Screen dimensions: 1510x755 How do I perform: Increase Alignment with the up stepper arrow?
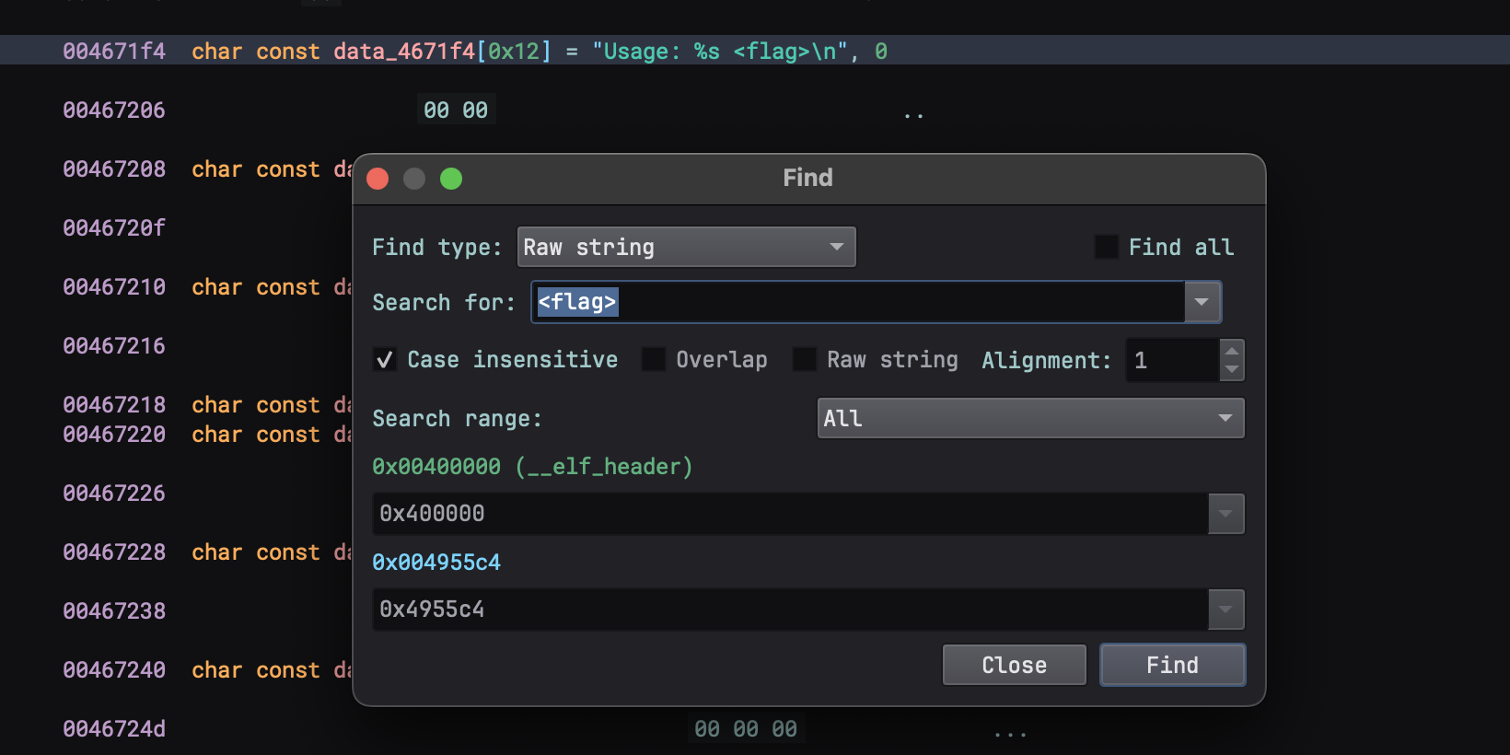(x=1232, y=350)
